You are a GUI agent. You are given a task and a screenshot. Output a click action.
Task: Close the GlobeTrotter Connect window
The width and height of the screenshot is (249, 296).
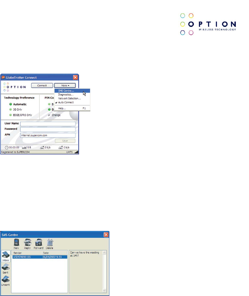tap(75, 77)
